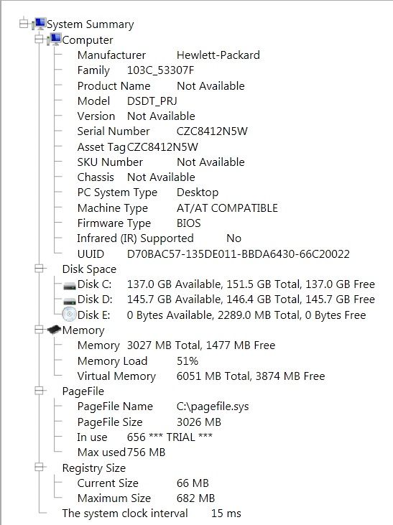Select the Memory Load 51% row
Image resolution: width=393 pixels, height=525 pixels.
click(x=138, y=361)
